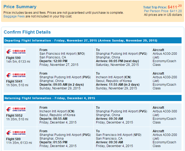Image resolution: width=185 pixels, height=151 pixels.
Task: Click China Eastern logo for Flight 590
Action: click(16, 52)
